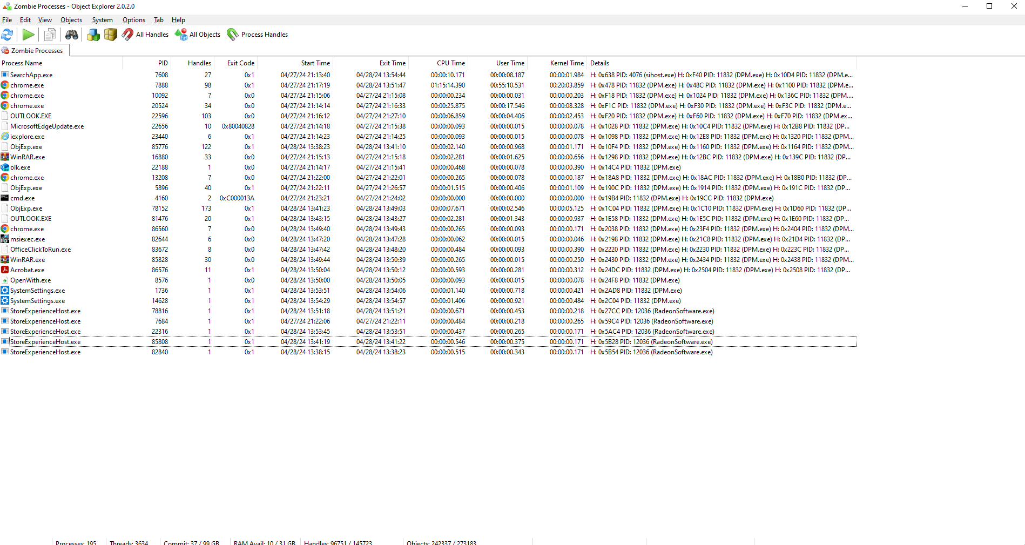Open the Options menu
Image resolution: width=1025 pixels, height=545 pixels.
134,20
